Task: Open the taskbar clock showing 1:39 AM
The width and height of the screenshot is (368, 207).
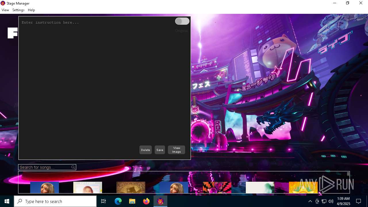Action: tap(344, 201)
